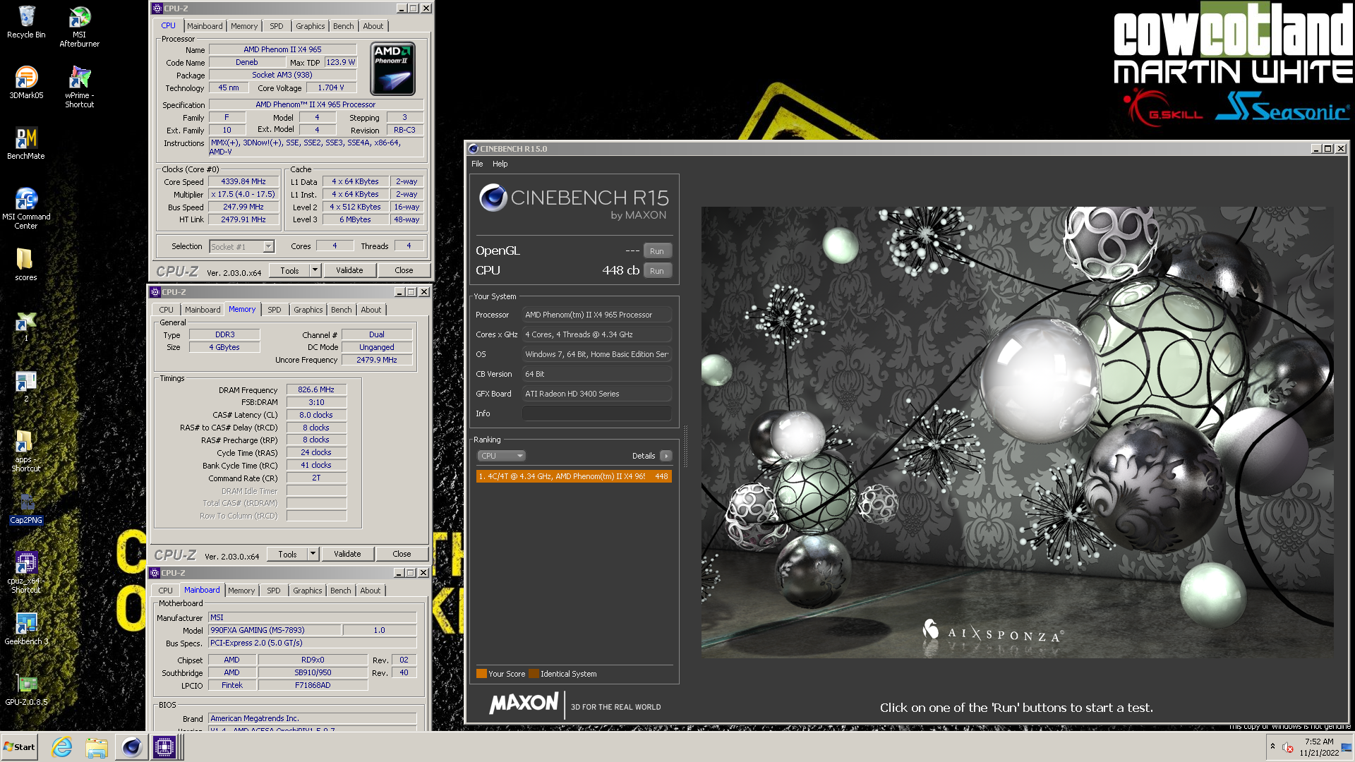This screenshot has width=1355, height=762.
Task: Run the OpenGL test in Cinebench
Action: 657,251
